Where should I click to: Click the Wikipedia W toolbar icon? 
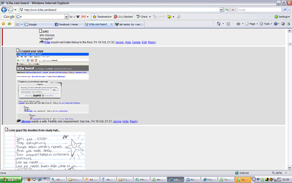[x=78, y=16]
